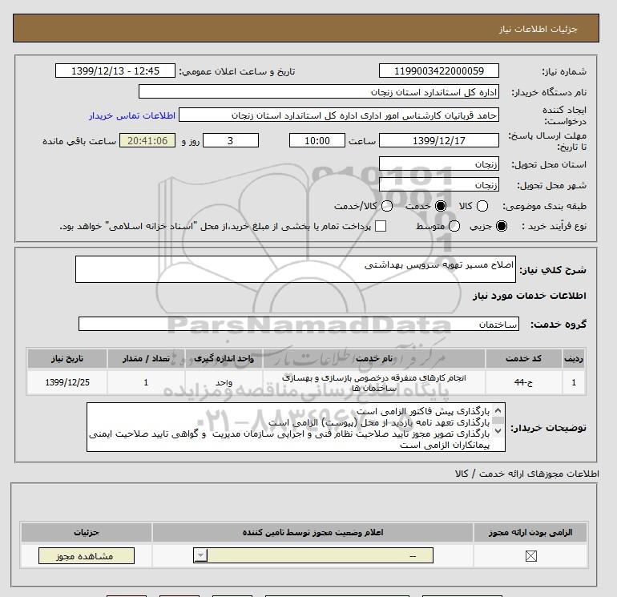
Task: Open the license status dropdown arrow
Action: point(200,555)
